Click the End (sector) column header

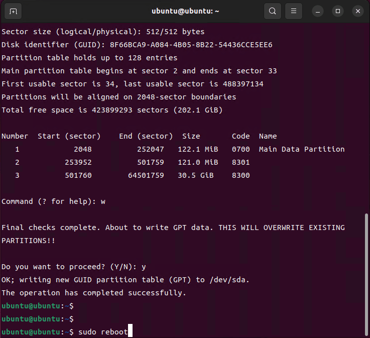[146, 136]
